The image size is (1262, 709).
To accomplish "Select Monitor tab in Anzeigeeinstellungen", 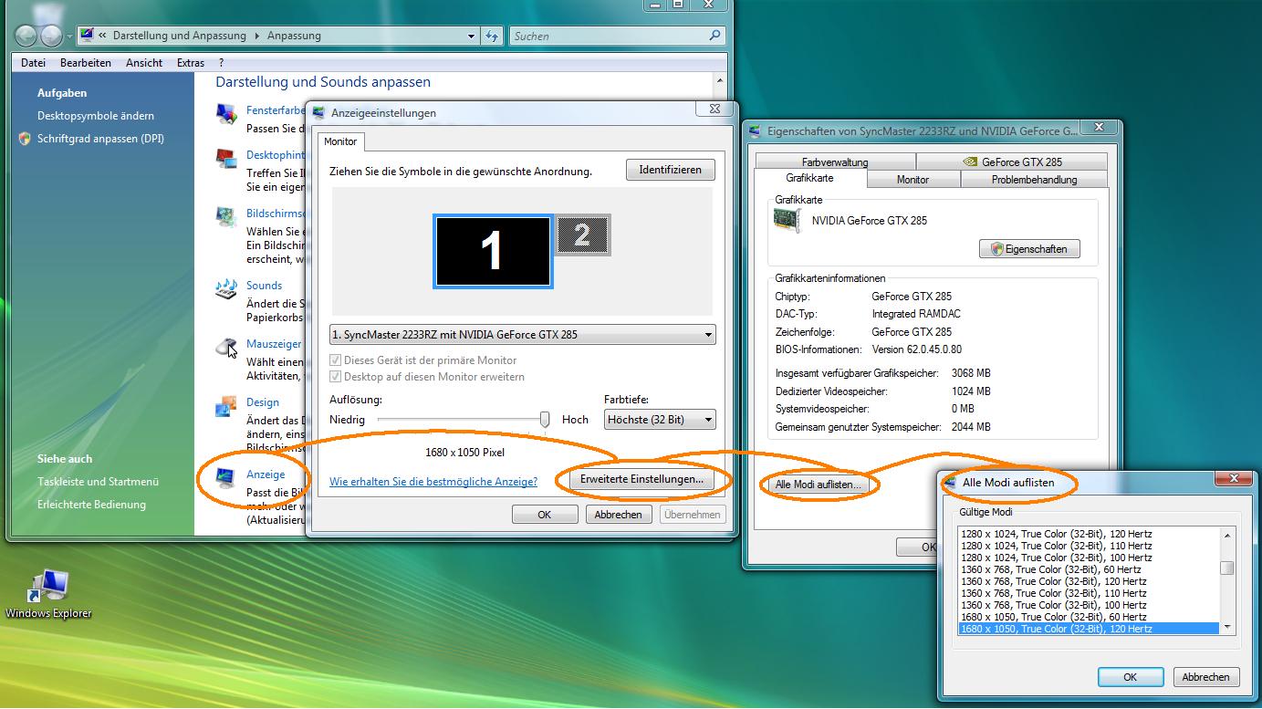I will pyautogui.click(x=341, y=141).
